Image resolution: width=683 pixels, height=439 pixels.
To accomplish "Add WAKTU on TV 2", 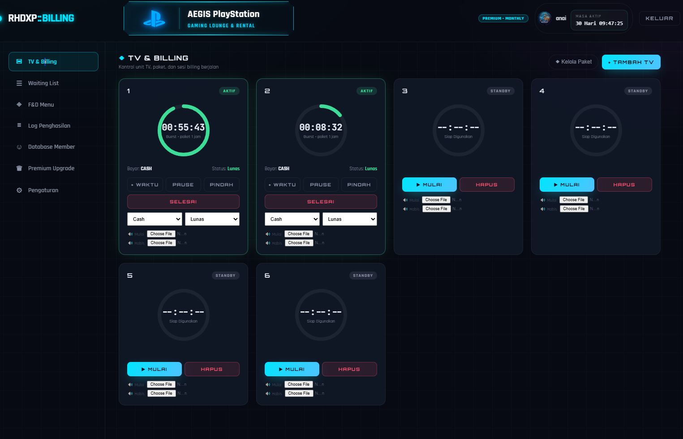I will point(282,185).
